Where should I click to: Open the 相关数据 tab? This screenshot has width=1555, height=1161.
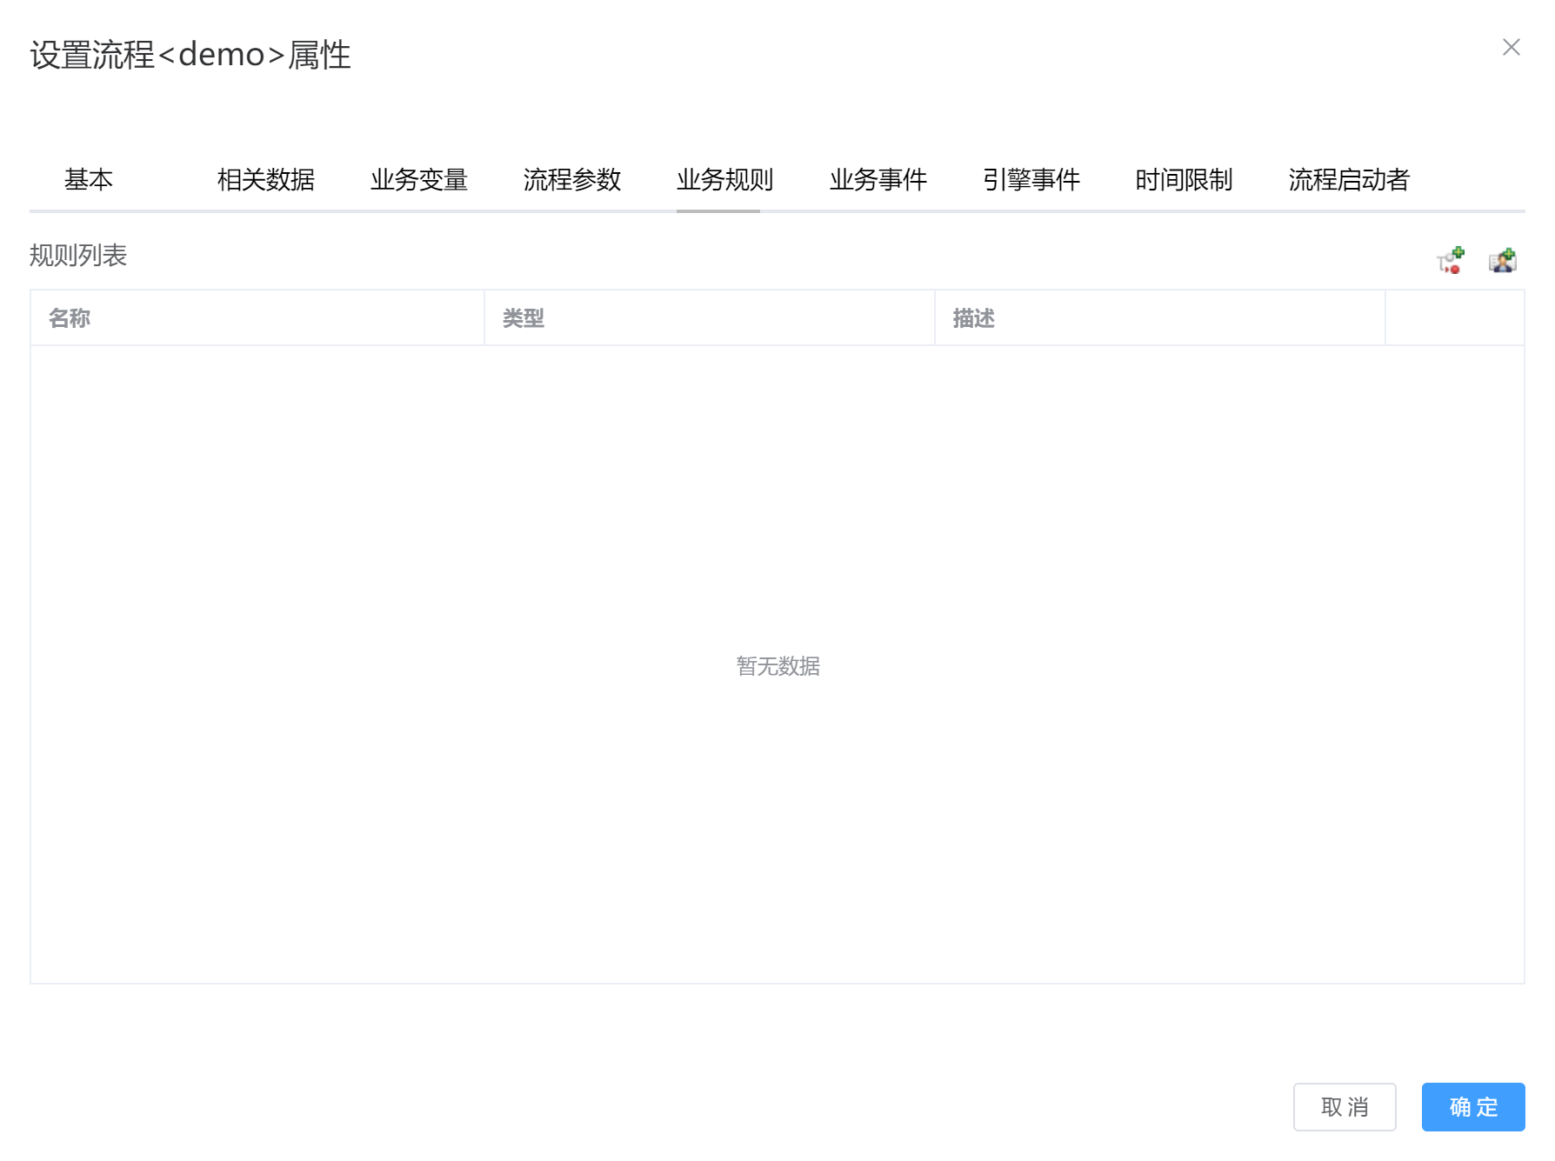(x=266, y=180)
